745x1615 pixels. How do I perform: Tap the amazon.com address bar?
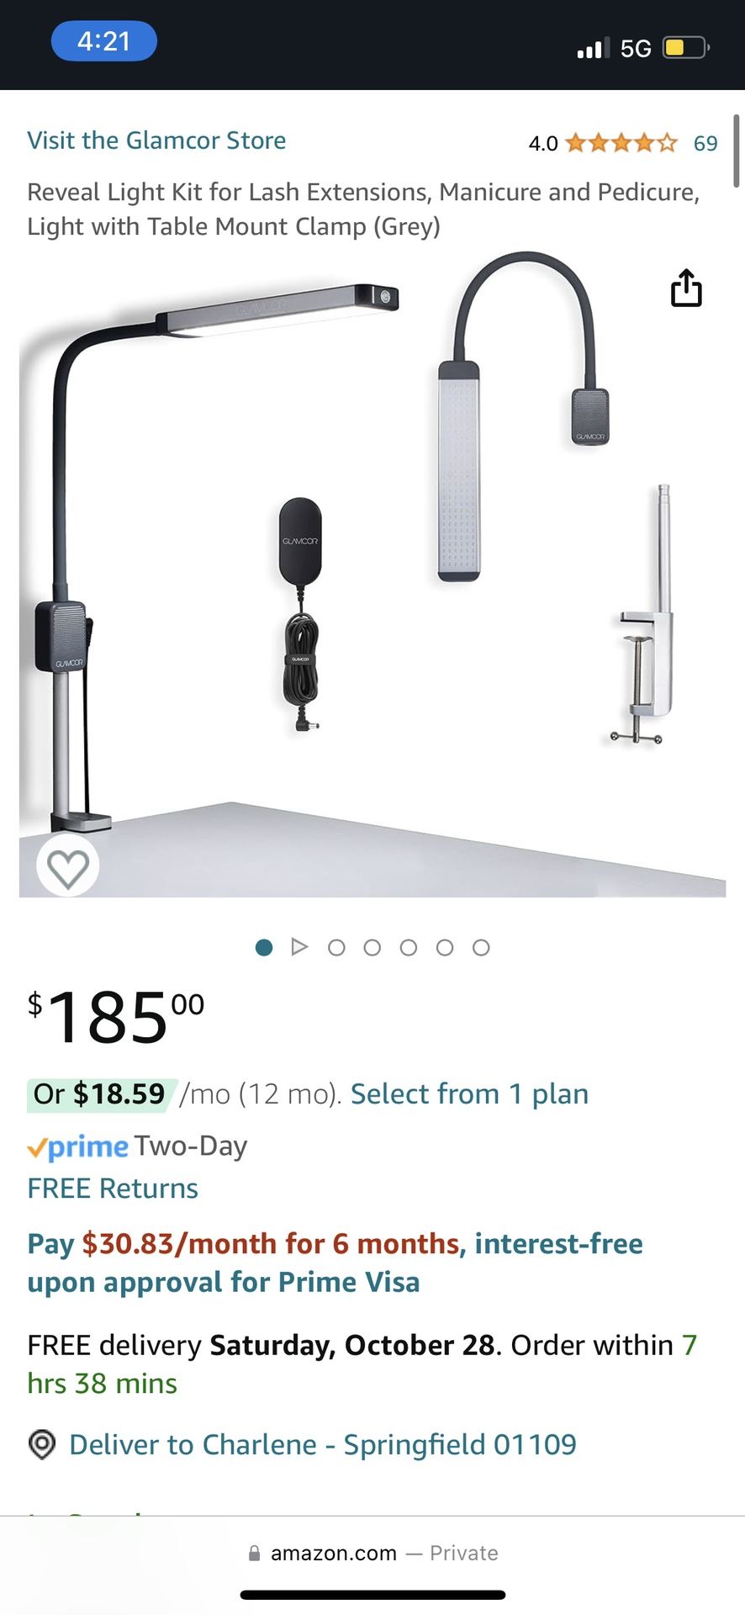click(372, 1554)
